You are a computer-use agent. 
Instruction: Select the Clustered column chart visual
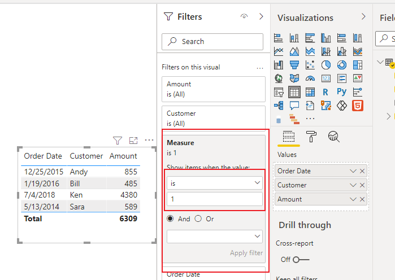tap(326, 38)
